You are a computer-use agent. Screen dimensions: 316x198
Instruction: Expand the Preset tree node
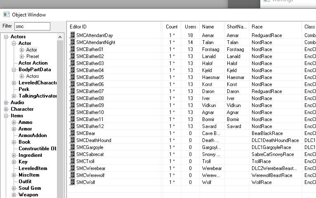pyautogui.click(x=22, y=56)
